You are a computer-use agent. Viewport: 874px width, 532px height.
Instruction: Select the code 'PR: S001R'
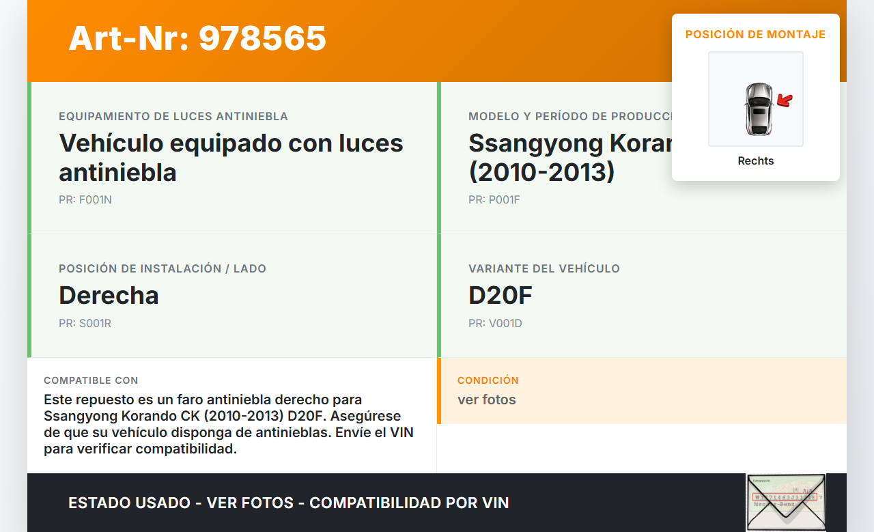(85, 324)
